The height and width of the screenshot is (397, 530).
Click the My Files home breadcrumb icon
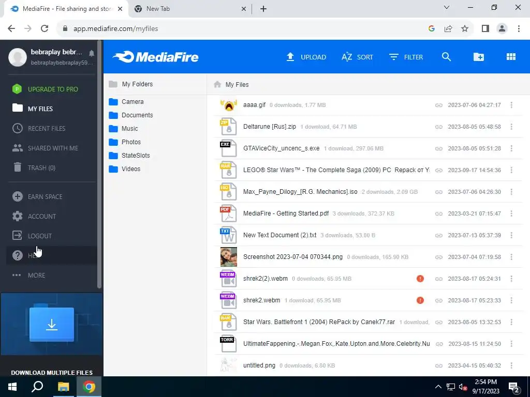[217, 84]
